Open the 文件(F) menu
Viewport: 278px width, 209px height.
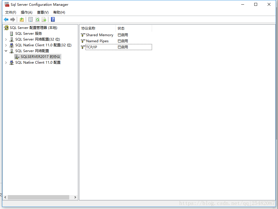pyautogui.click(x=11, y=12)
